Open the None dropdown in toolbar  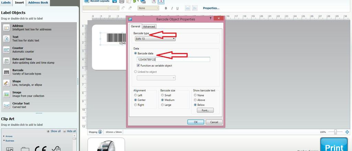coord(148,8)
